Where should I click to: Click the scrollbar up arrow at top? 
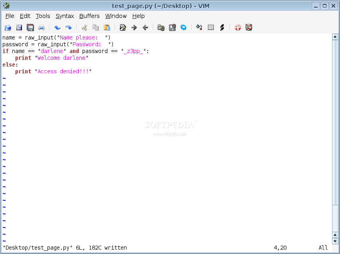pyautogui.click(x=335, y=37)
